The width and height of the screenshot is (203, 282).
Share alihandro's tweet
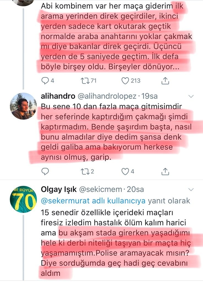[165, 172]
